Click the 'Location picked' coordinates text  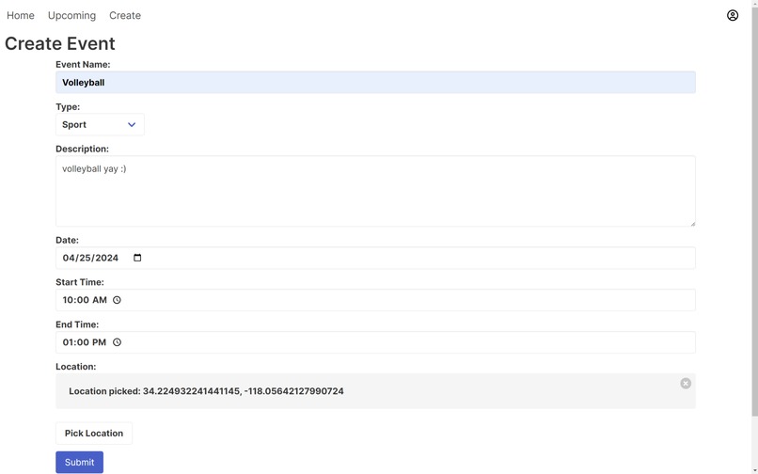[206, 391]
